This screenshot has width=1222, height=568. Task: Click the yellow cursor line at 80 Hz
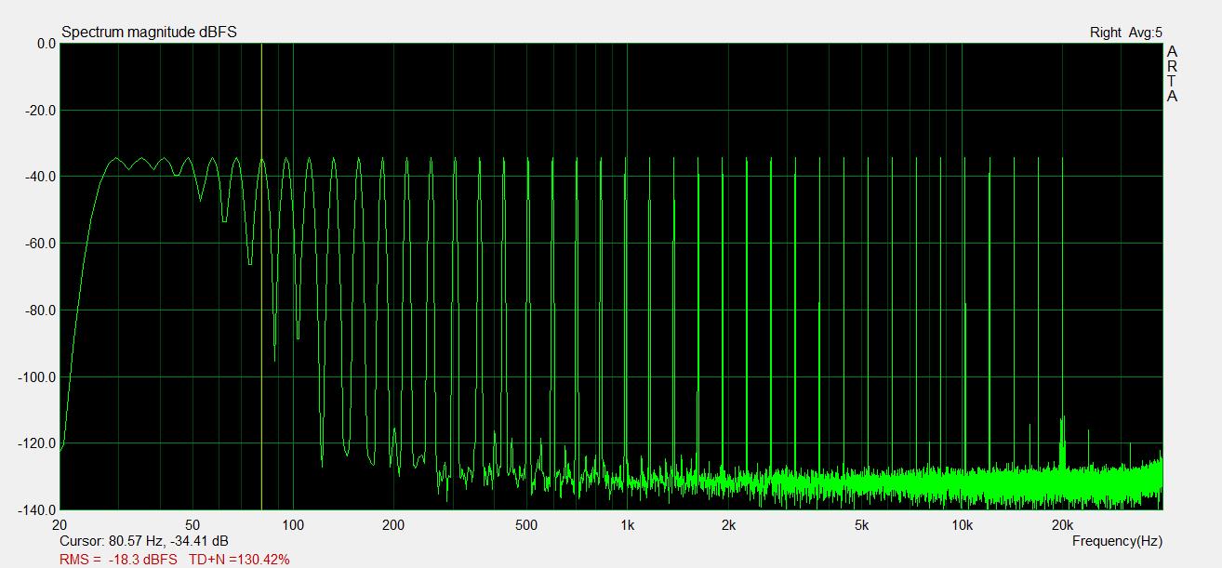[261, 276]
